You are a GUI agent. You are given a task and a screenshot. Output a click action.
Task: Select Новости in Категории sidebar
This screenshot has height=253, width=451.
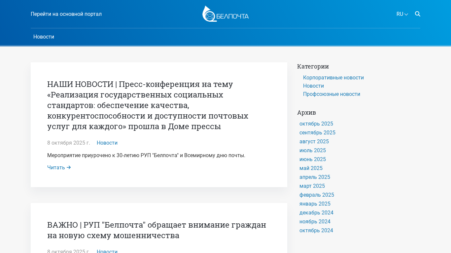pos(313,86)
